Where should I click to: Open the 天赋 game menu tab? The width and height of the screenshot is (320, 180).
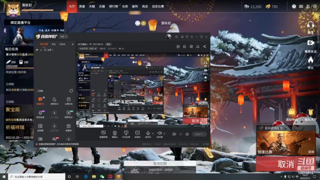92,6
